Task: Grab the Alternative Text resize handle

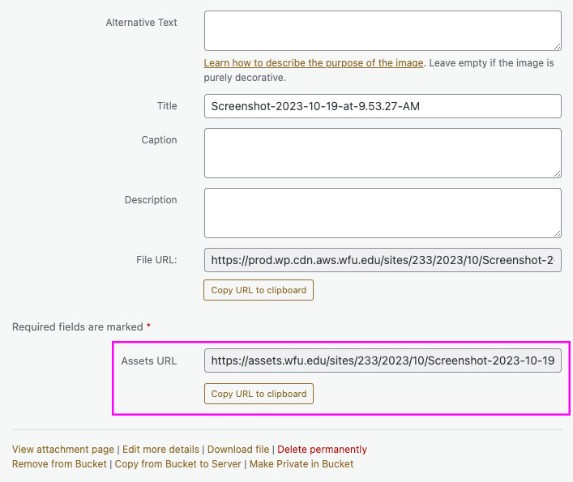Action: click(x=558, y=47)
